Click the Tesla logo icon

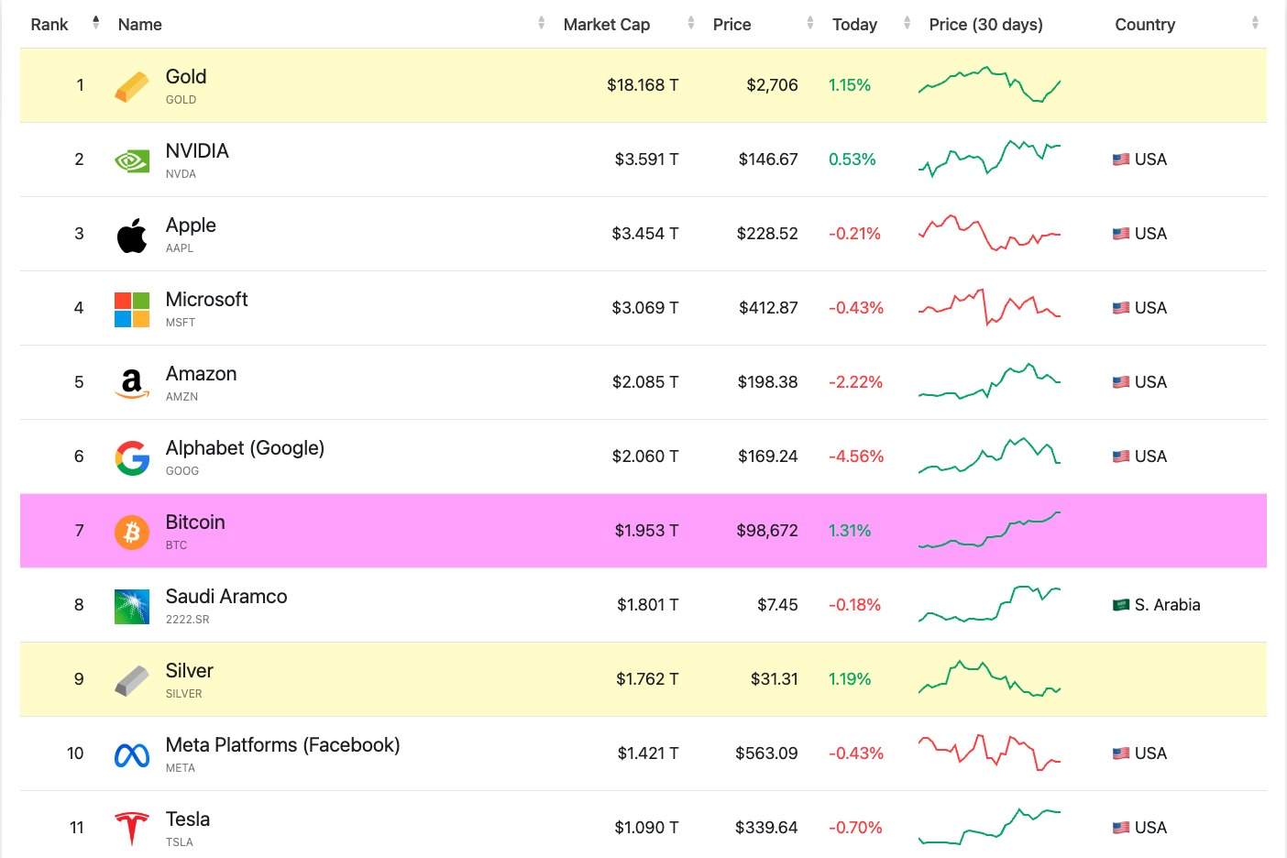coord(131,829)
